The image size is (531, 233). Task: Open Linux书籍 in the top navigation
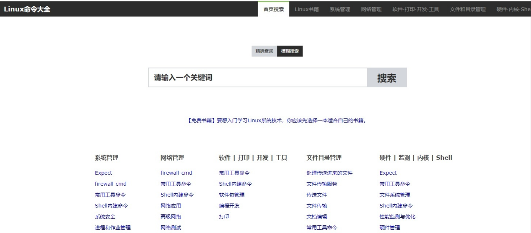pos(307,9)
